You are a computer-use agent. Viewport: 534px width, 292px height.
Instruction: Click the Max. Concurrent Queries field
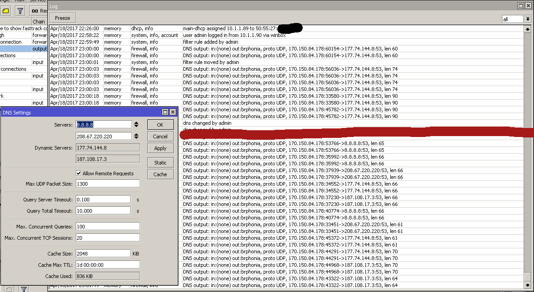pos(108,226)
